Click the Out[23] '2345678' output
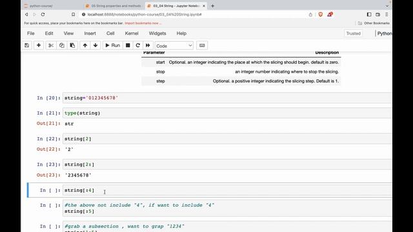The image size is (413, 232). click(78, 175)
